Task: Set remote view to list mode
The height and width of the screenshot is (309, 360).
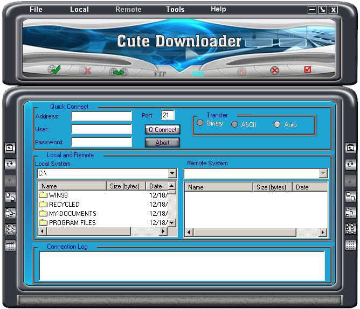Action: pos(351,229)
